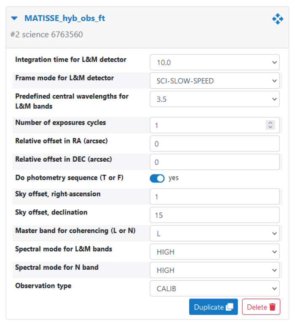Open Spectral mode for L&M bands dropdown
Viewport: 295px width, 328px height.
tap(215, 252)
